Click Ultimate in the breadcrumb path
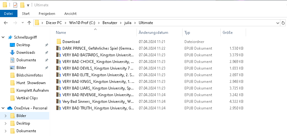 coord(146,23)
